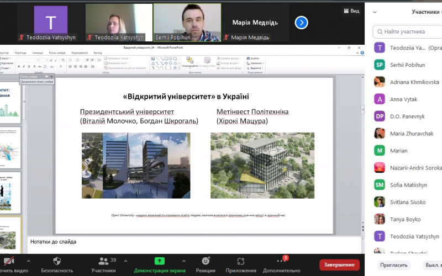Viewport: 442px width, 276px height.
Task: Expand caret next to Демонстрация экрана
Action: [x=184, y=261]
